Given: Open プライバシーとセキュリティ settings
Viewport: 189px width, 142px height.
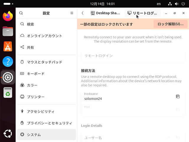Looking at the screenshot, I should [49, 123].
